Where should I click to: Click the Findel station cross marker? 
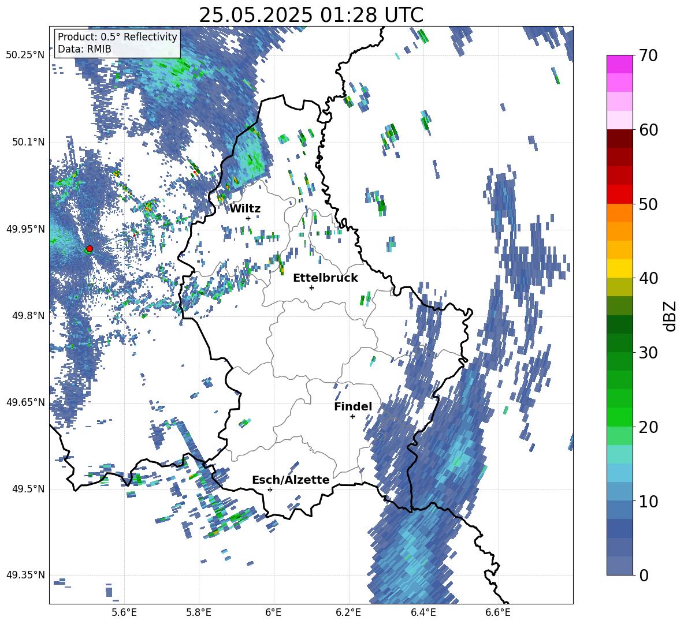pos(352,417)
